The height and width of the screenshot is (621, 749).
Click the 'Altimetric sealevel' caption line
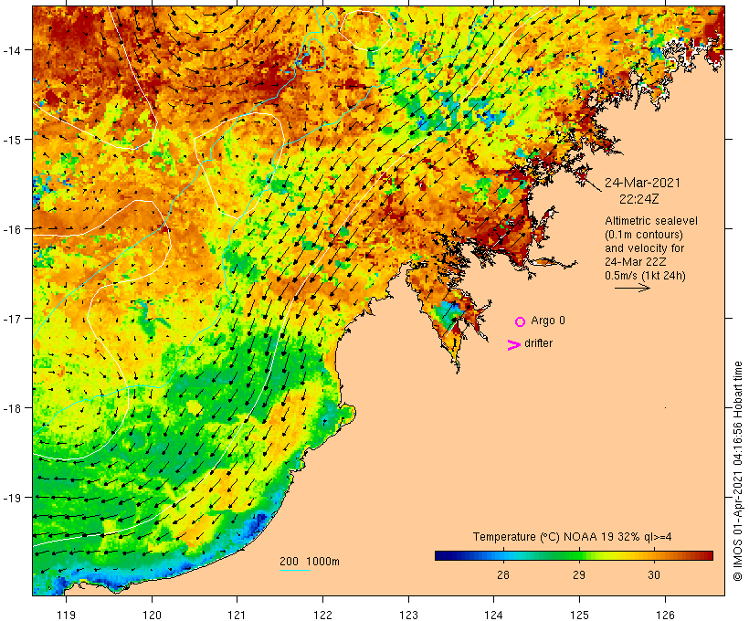[651, 221]
